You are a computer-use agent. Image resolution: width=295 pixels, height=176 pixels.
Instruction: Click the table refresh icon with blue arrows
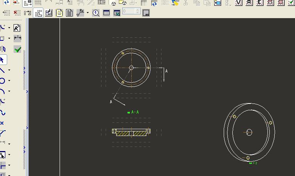click(154, 3)
